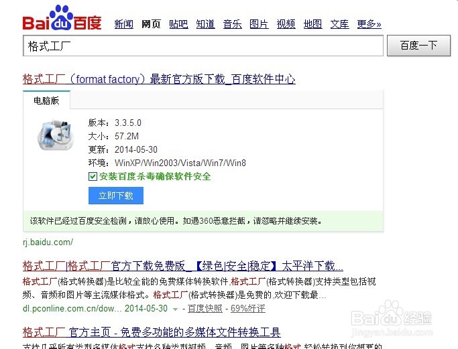Viewport: 458px width, 349px height.
Task: Open the 知道 link
Action: click(205, 24)
